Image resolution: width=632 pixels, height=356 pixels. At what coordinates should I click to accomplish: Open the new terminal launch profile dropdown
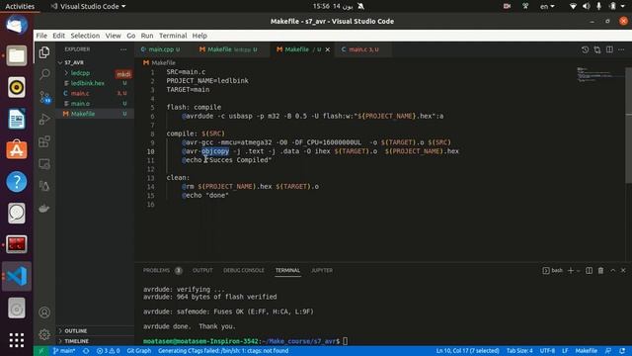point(579,270)
